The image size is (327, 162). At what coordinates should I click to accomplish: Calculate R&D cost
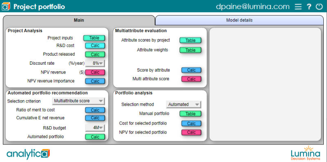click(95, 46)
